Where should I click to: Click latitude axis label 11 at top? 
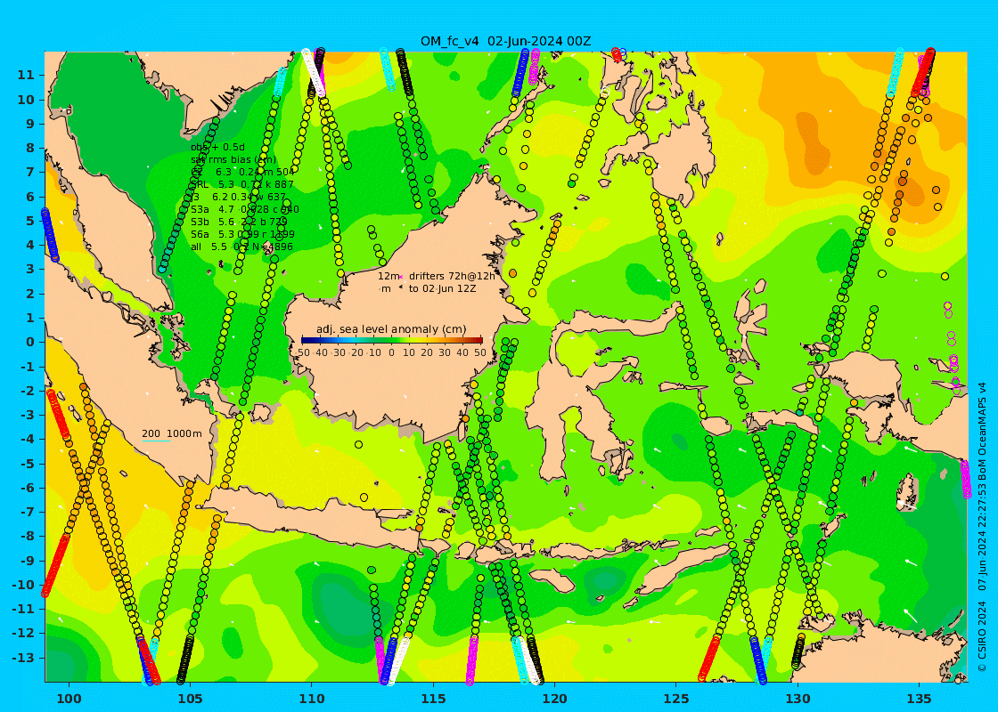click(27, 75)
